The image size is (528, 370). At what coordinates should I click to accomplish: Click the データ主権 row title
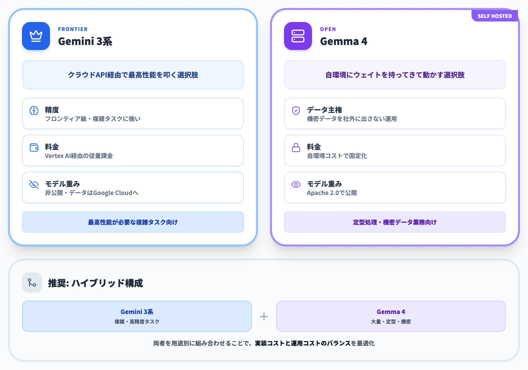coord(324,110)
